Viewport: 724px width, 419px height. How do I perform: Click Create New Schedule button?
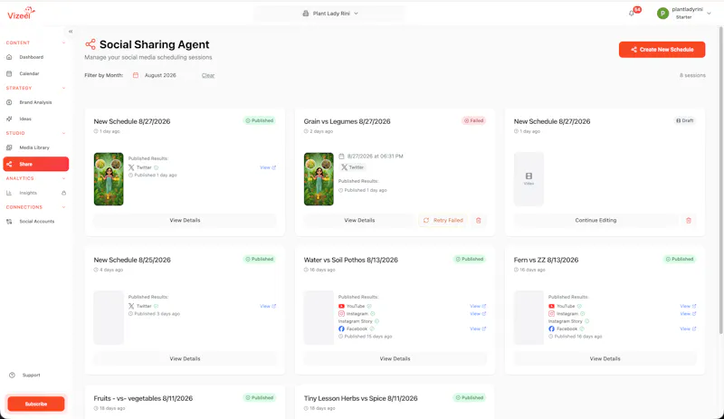[x=662, y=50]
